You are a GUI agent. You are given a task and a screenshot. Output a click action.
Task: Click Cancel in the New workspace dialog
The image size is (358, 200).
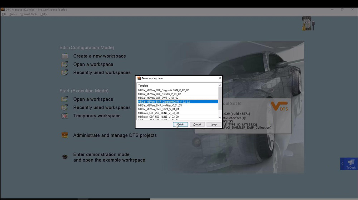[197, 124]
